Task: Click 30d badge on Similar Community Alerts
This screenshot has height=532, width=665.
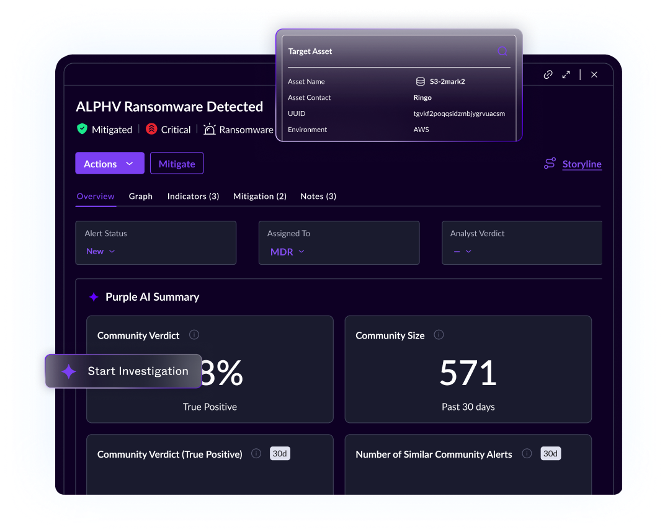Action: tap(550, 453)
